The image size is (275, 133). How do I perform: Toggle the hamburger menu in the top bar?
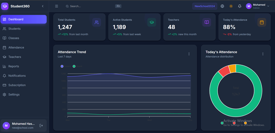click(57, 6)
